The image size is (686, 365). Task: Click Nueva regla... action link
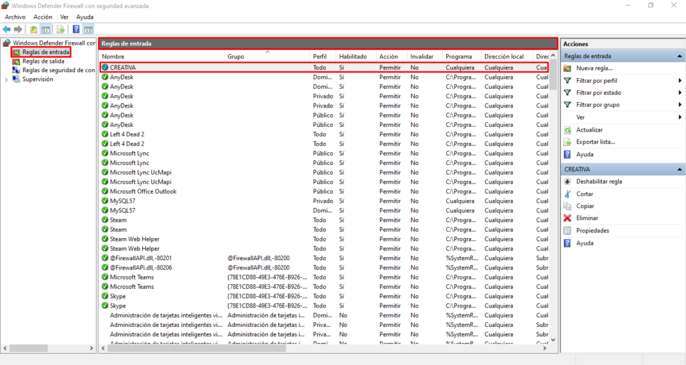(594, 68)
